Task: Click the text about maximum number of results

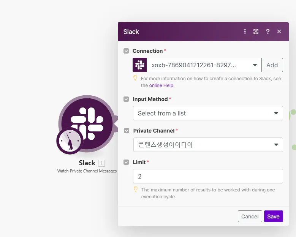Action: coord(208,193)
